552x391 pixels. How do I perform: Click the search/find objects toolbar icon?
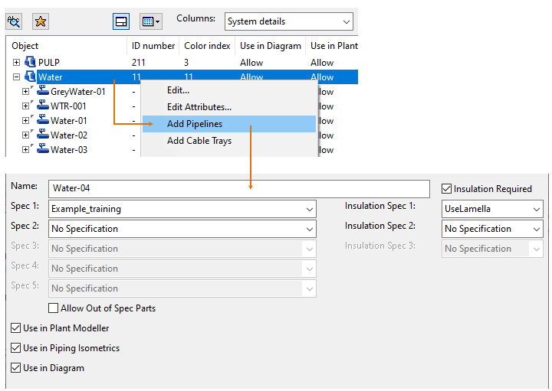(x=15, y=21)
